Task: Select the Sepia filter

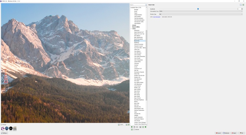Action: (135, 112)
